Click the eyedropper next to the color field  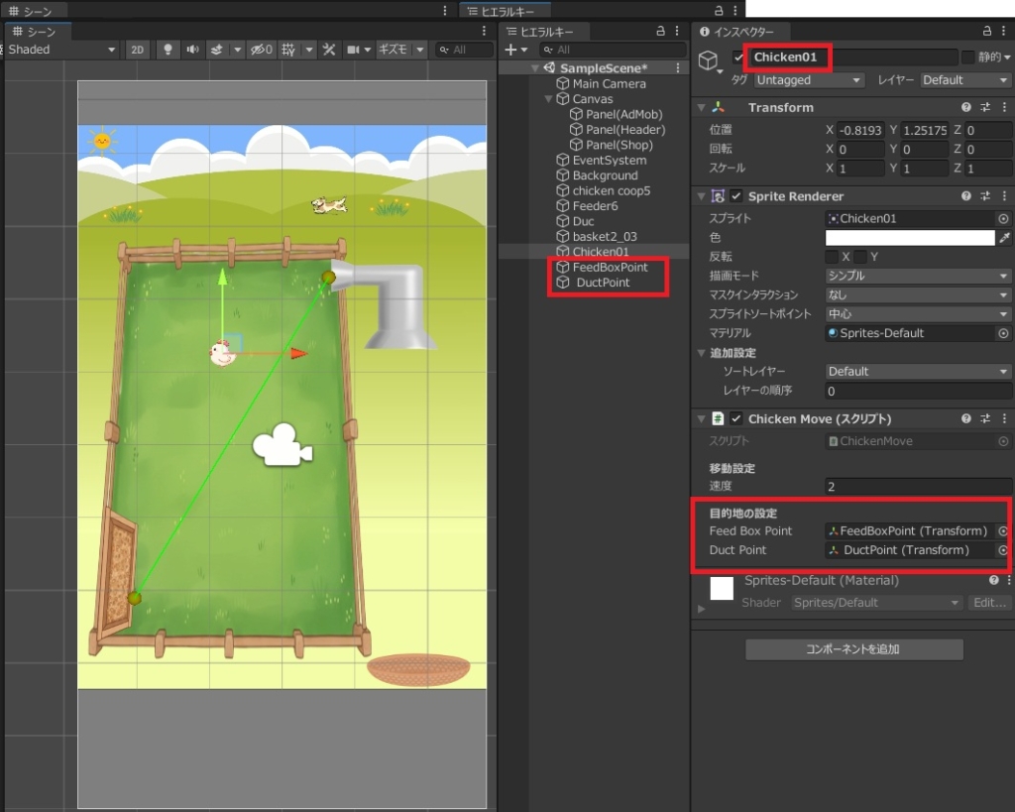[1004, 238]
